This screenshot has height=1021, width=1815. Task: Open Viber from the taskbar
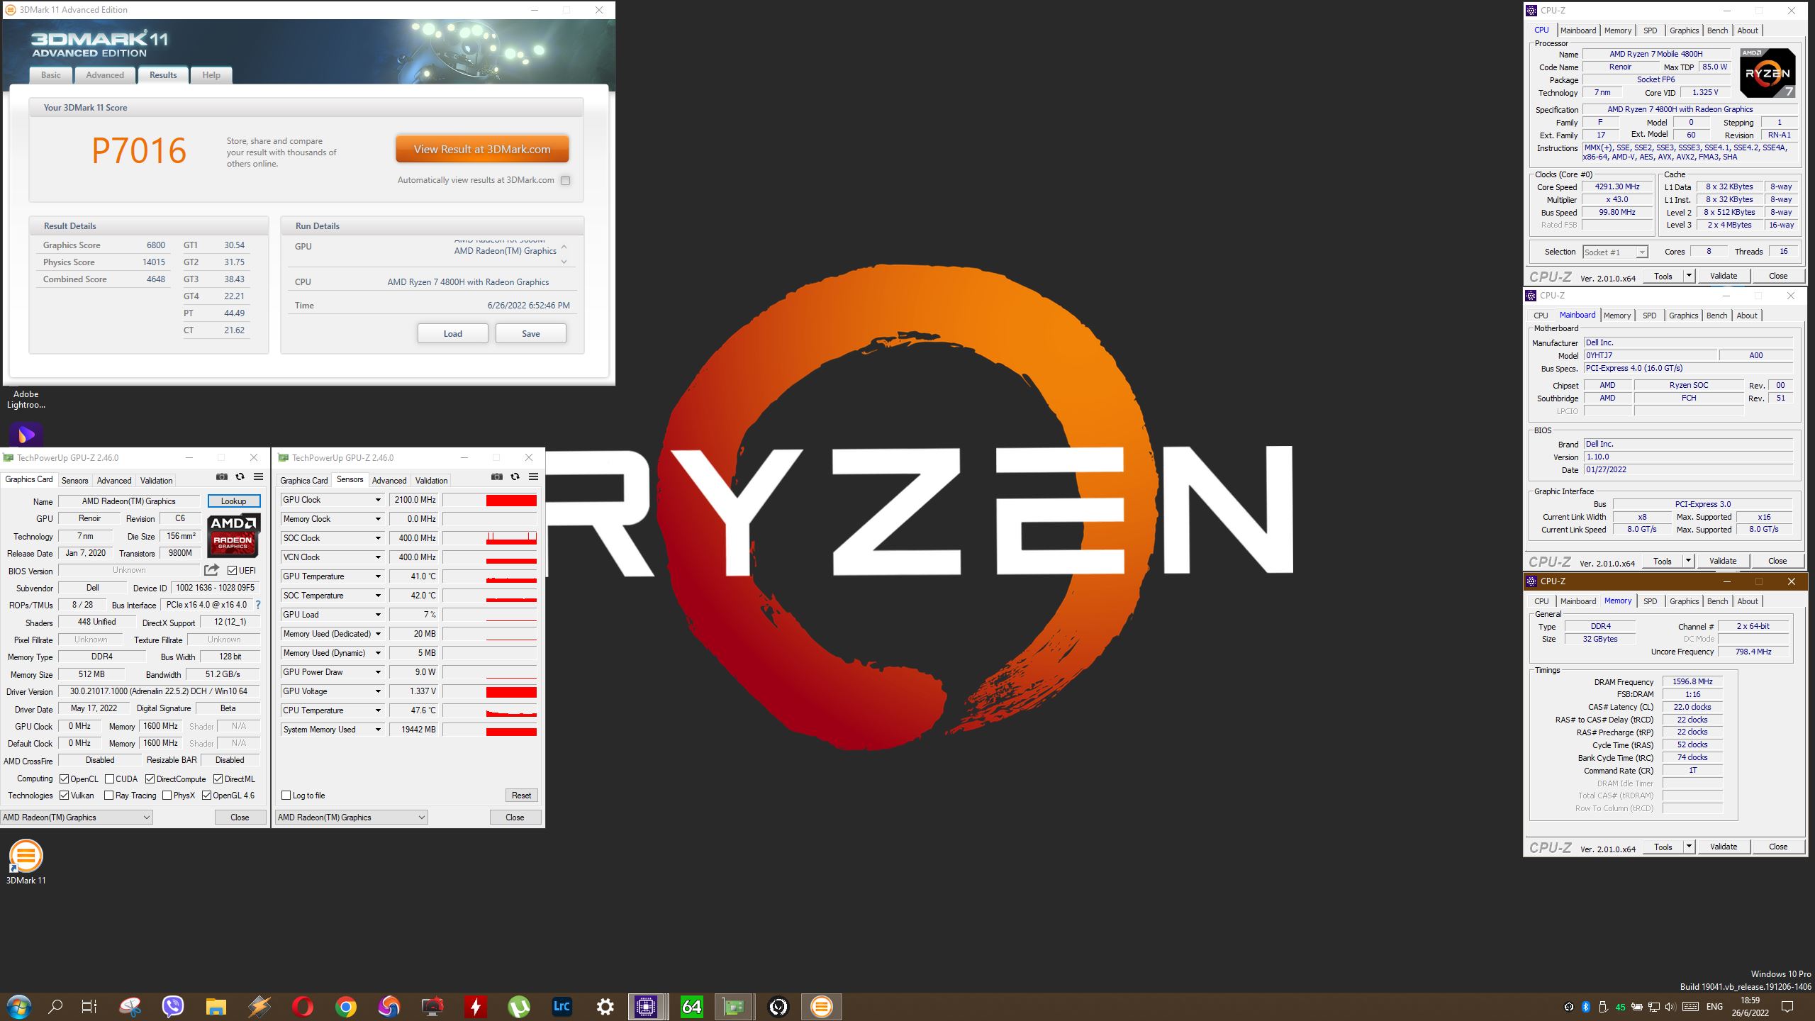(x=172, y=1007)
